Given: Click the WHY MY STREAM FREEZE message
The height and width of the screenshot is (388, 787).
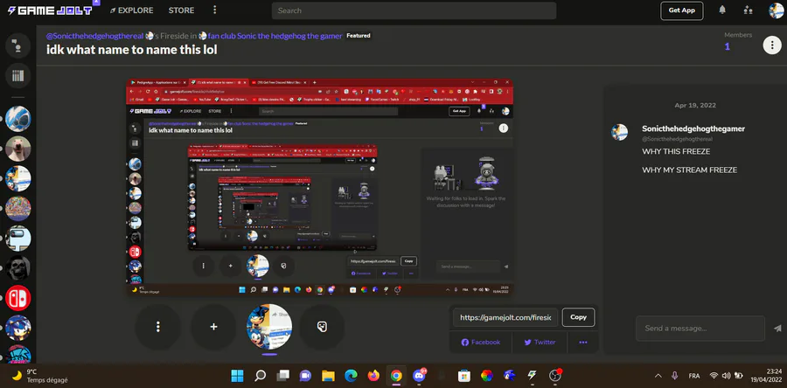Looking at the screenshot, I should 689,170.
